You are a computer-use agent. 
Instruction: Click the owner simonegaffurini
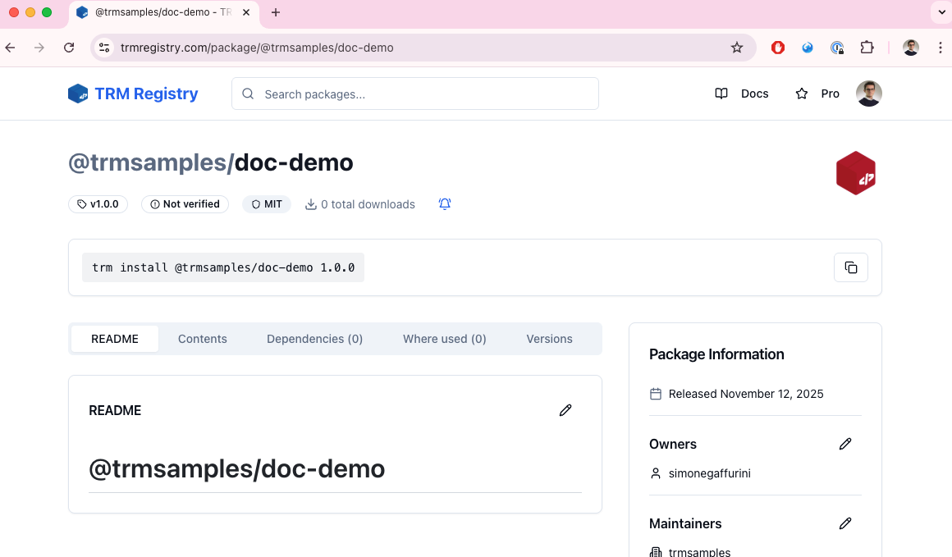(709, 473)
